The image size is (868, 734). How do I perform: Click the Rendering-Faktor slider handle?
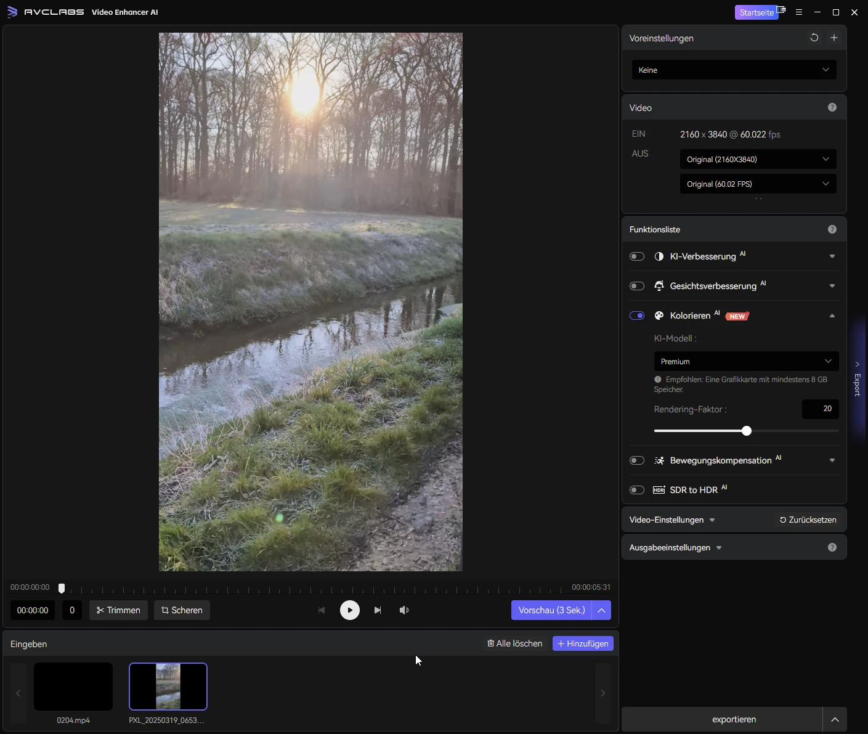pos(747,431)
